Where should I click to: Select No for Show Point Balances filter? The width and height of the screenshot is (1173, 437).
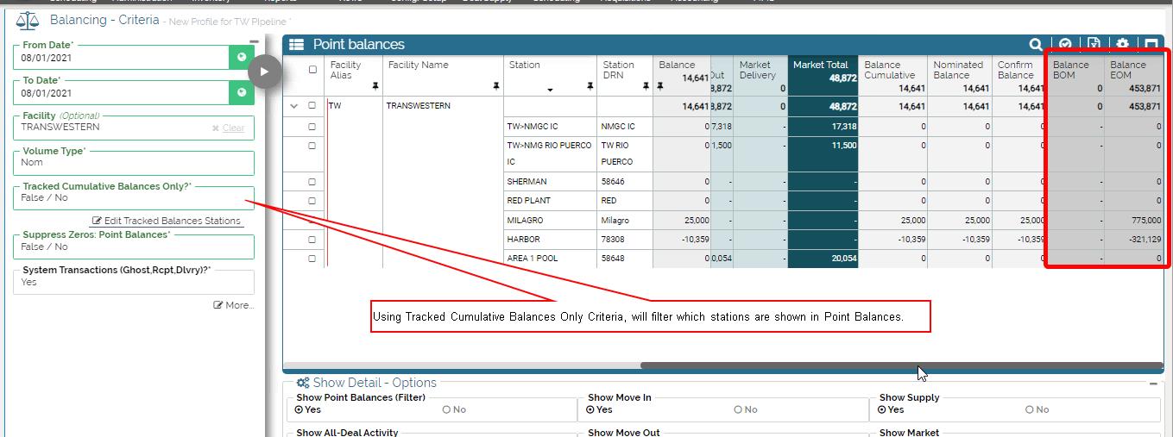447,410
